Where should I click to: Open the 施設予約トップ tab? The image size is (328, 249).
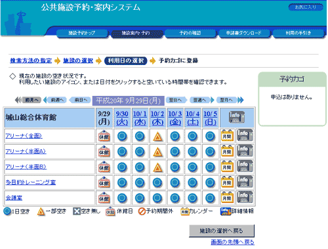tap(82, 33)
